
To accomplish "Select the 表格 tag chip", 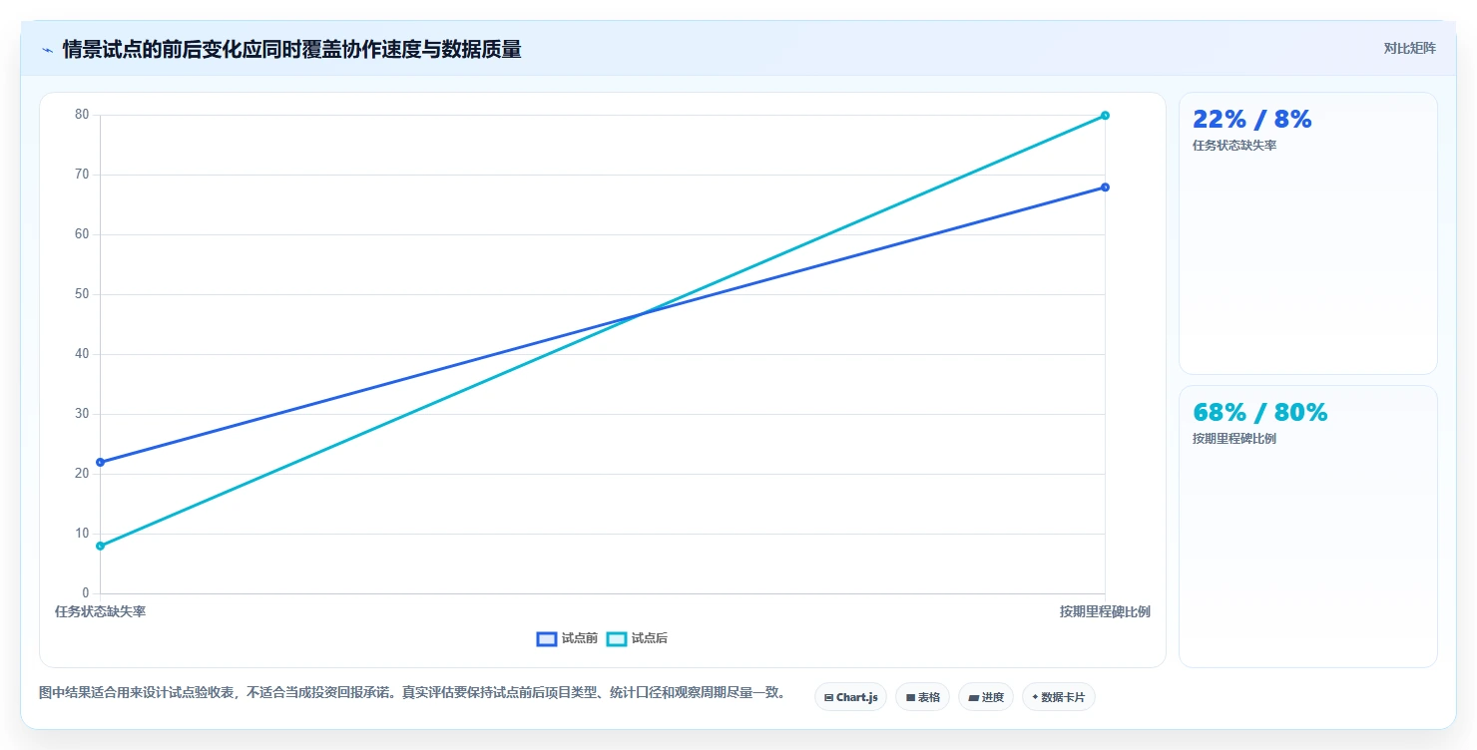I will (x=922, y=697).
